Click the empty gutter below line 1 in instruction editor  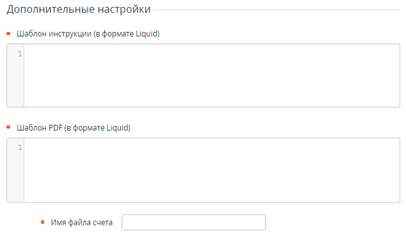point(15,83)
